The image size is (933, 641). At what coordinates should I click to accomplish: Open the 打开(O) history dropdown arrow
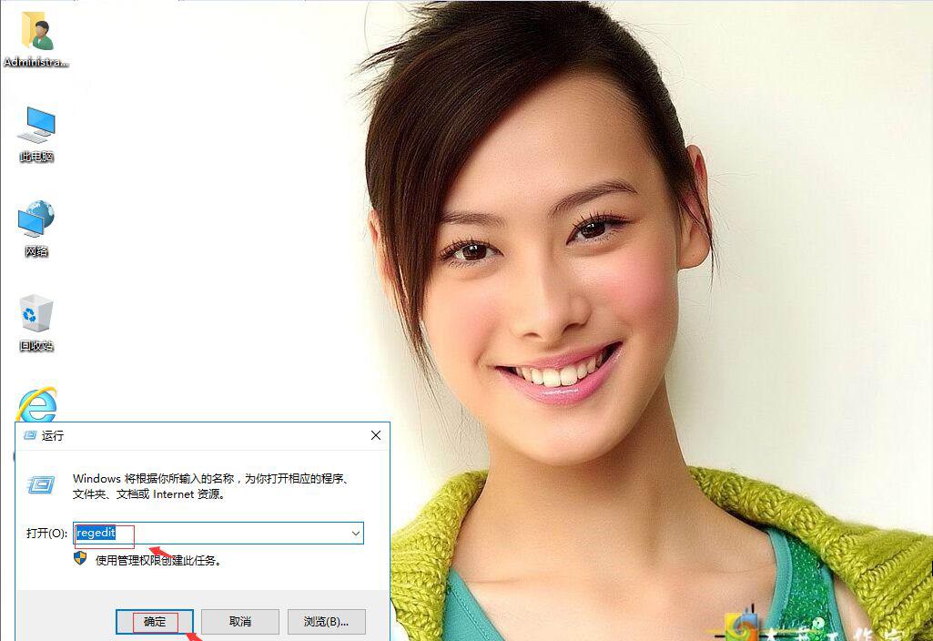[357, 533]
